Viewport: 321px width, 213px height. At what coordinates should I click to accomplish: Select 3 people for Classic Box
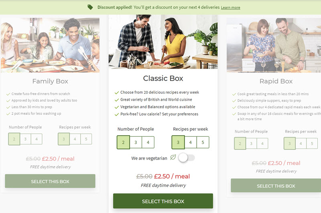point(136,142)
